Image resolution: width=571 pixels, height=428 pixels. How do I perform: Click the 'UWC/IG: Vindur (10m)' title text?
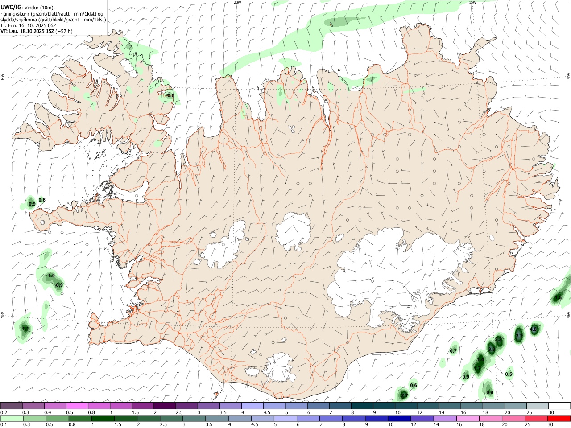28,8
